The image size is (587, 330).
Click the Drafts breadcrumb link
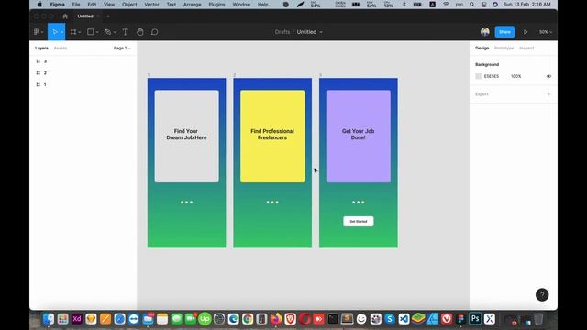pyautogui.click(x=282, y=32)
